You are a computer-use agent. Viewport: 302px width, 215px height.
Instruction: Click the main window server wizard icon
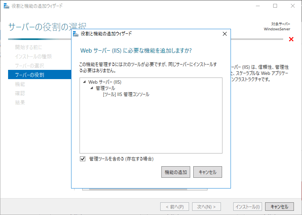(6, 6)
